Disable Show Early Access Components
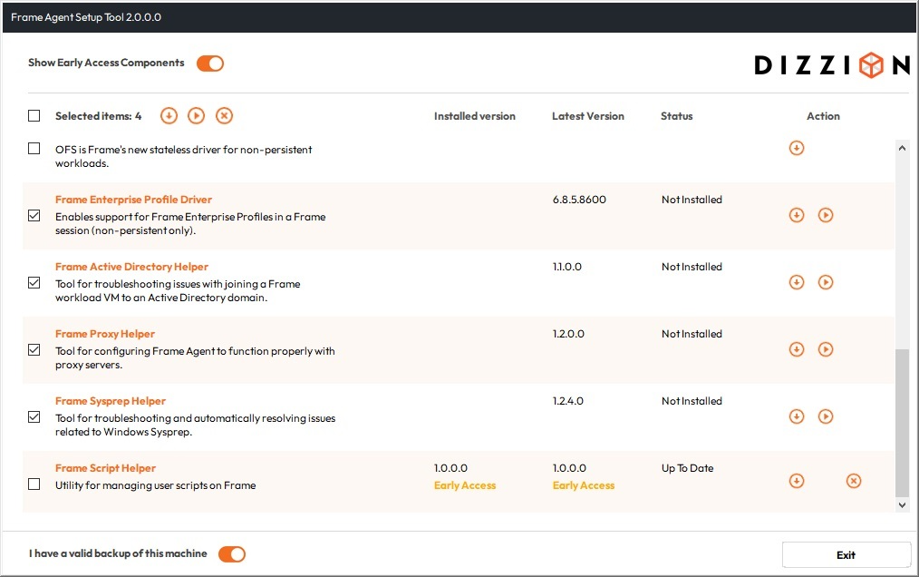Screen dimensions: 919x577 pos(209,64)
